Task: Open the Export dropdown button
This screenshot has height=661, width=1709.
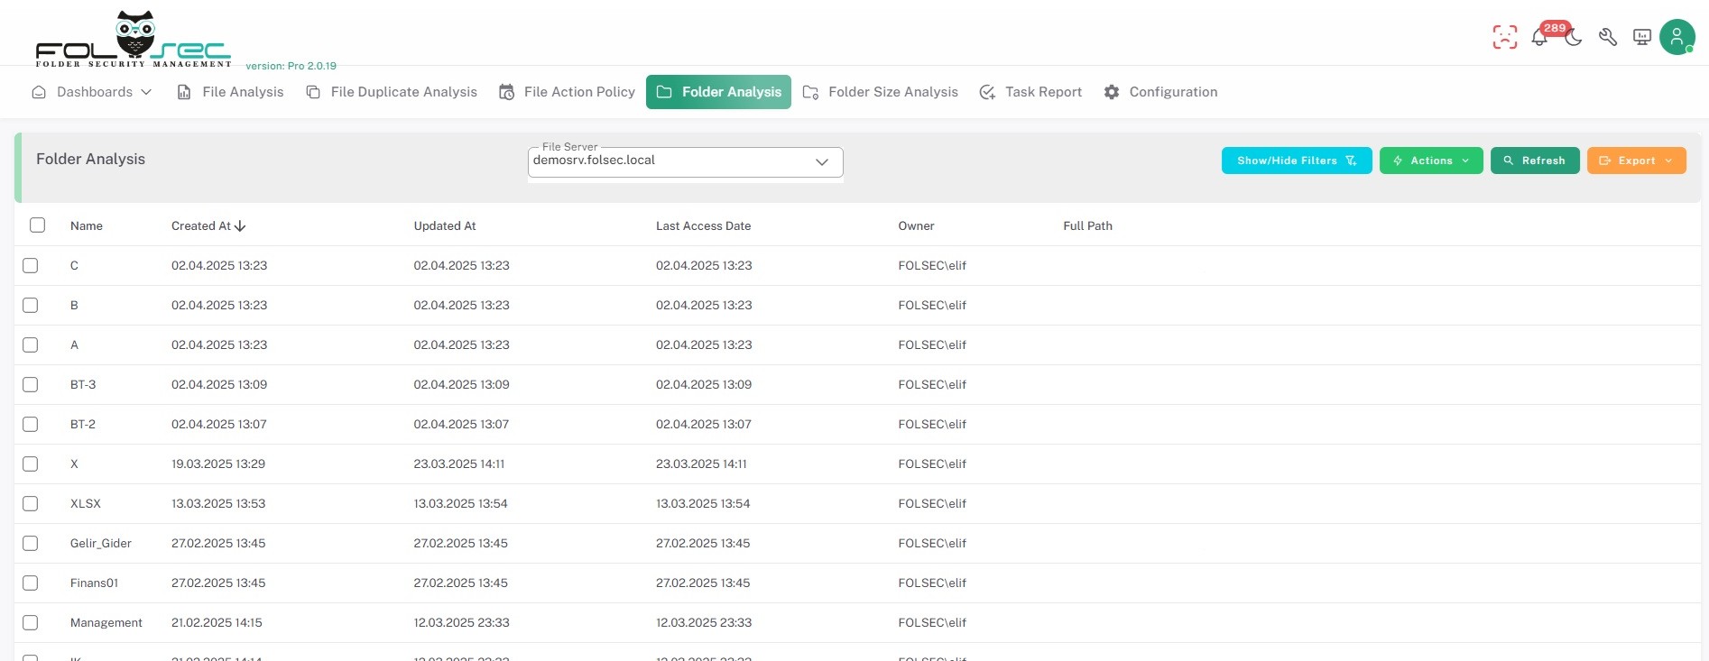Action: tap(1636, 161)
